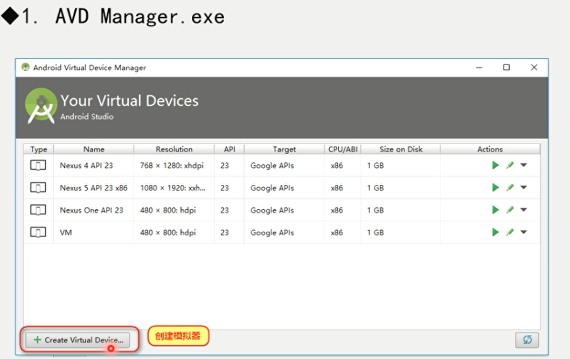Click the Android icon in title bar
The image size is (570, 359).
(25, 67)
